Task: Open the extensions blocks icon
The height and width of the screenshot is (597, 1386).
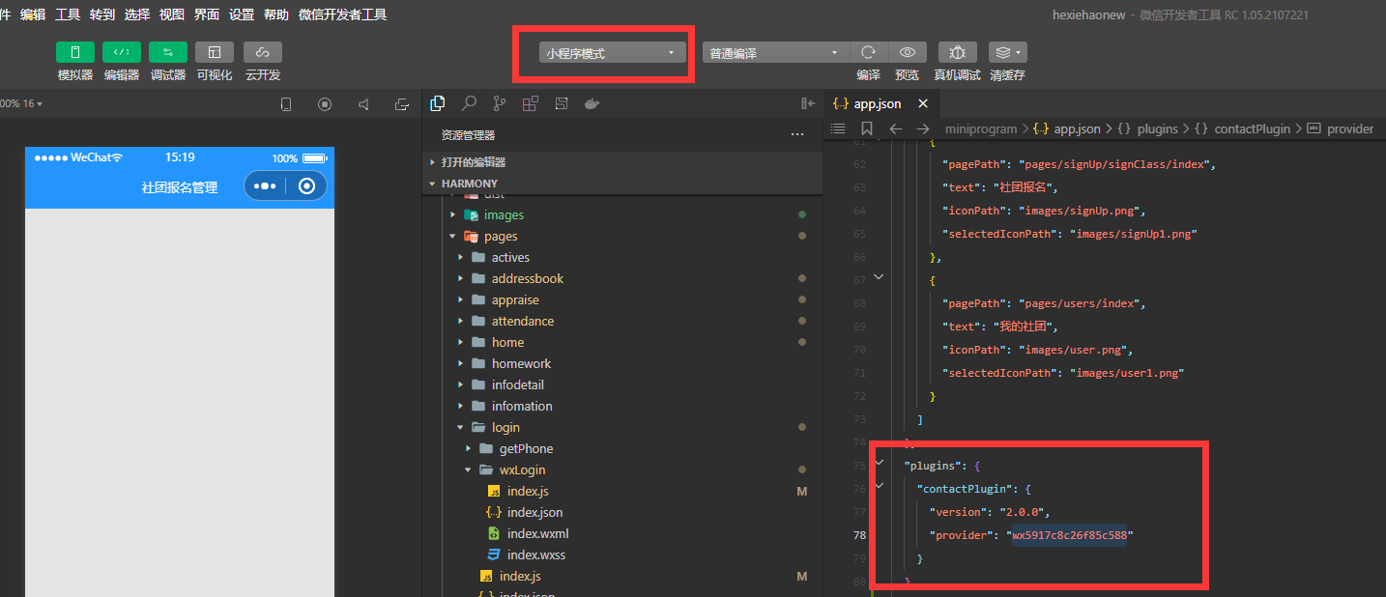Action: tap(531, 103)
